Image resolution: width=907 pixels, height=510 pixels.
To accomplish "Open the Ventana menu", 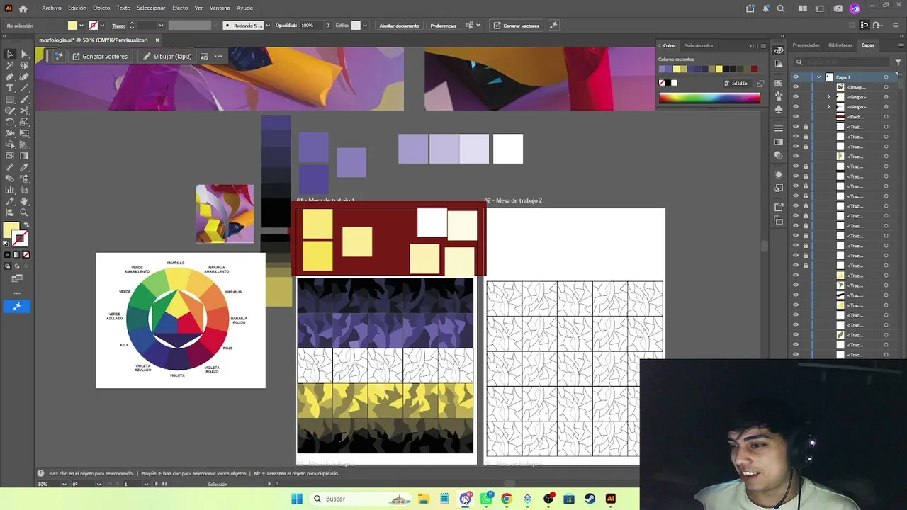I will tap(220, 8).
